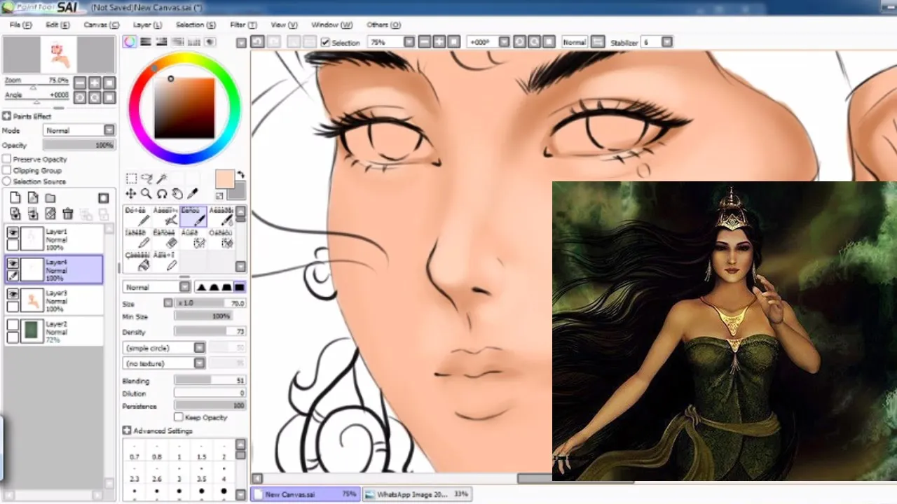897x504 pixels.
Task: Click the navigator zoom-in plus button
Action: 95,83
